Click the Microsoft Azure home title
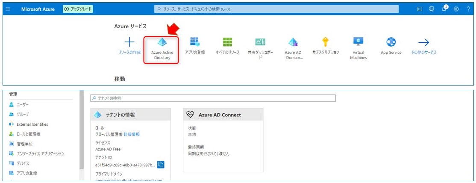This screenshot has height=183, width=476. 38,9
